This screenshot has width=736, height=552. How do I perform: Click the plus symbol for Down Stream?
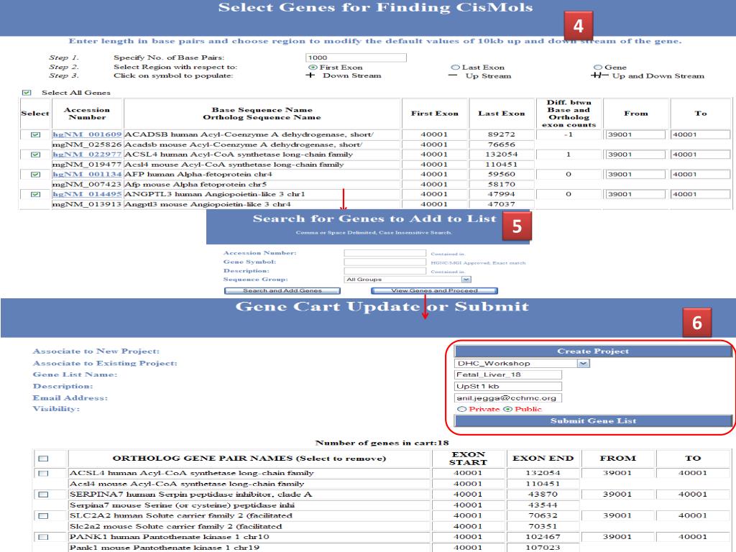(310, 75)
